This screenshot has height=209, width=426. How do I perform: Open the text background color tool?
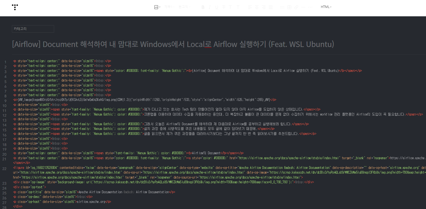tap(238, 7)
